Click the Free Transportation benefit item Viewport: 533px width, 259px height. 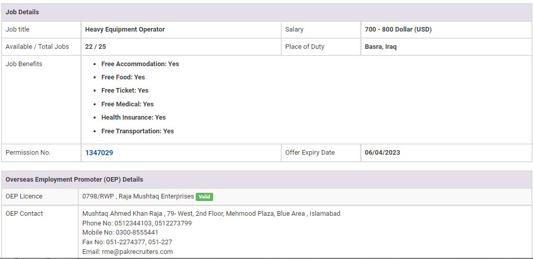pyautogui.click(x=137, y=131)
